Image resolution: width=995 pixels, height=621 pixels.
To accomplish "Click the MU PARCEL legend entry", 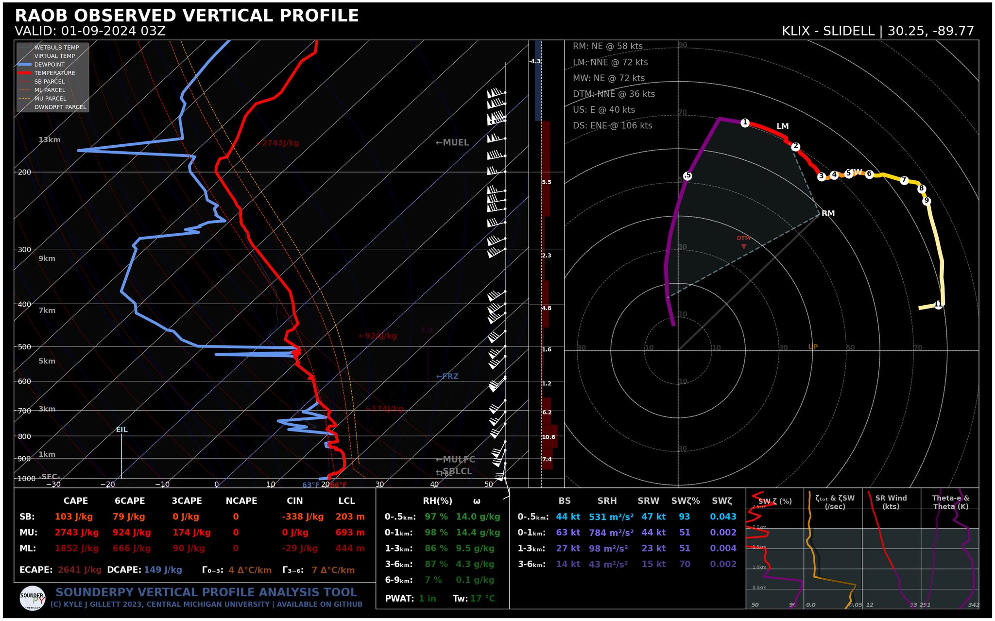I will point(50,99).
